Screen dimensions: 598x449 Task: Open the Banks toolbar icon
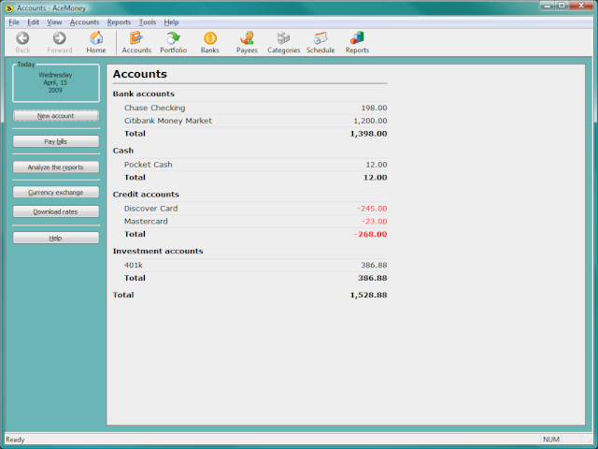(209, 38)
